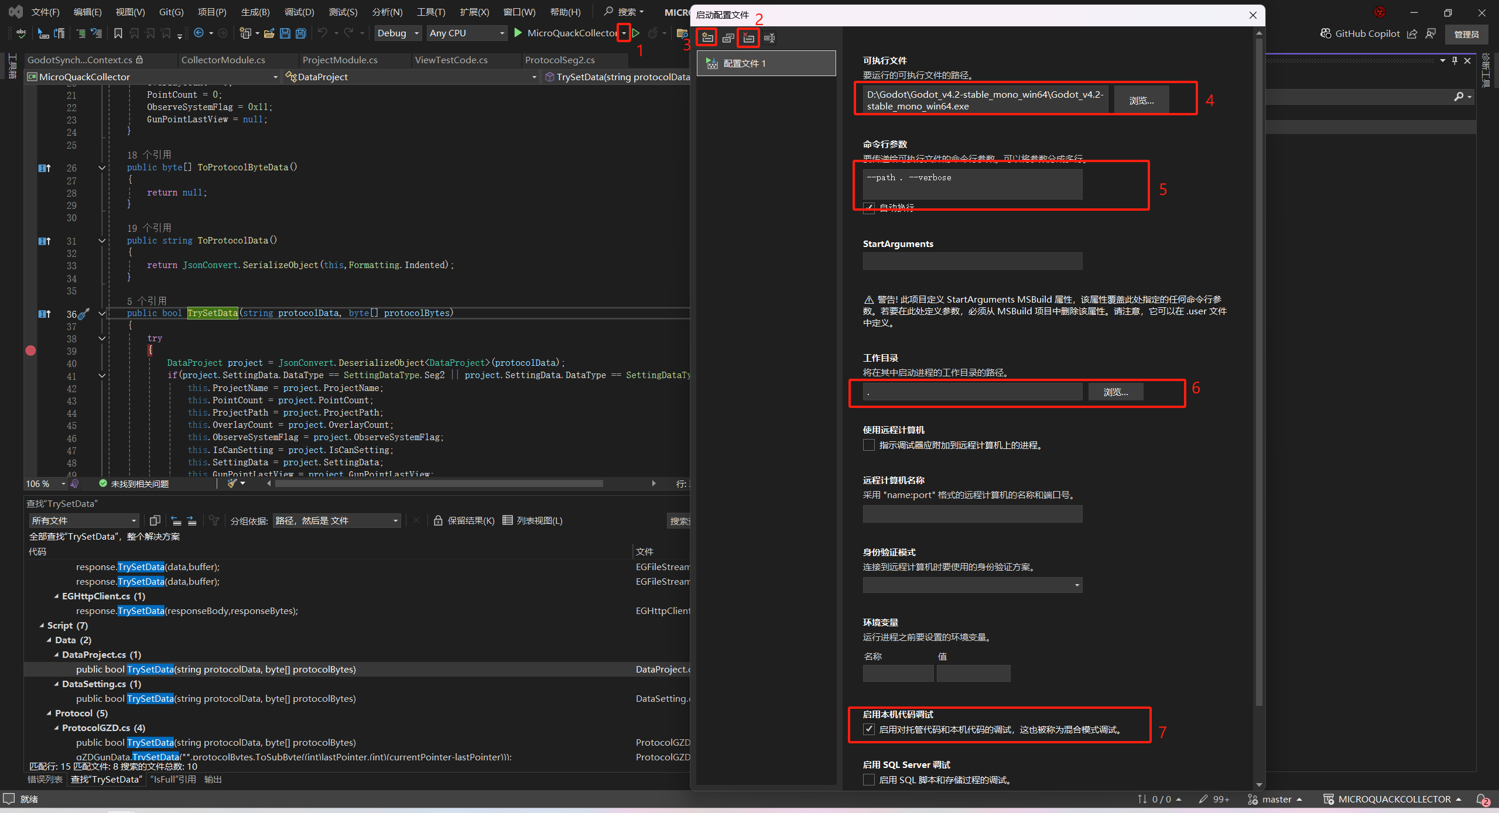This screenshot has height=813, width=1499.
Task: Click the delete launch profile icon
Action: 748,38
